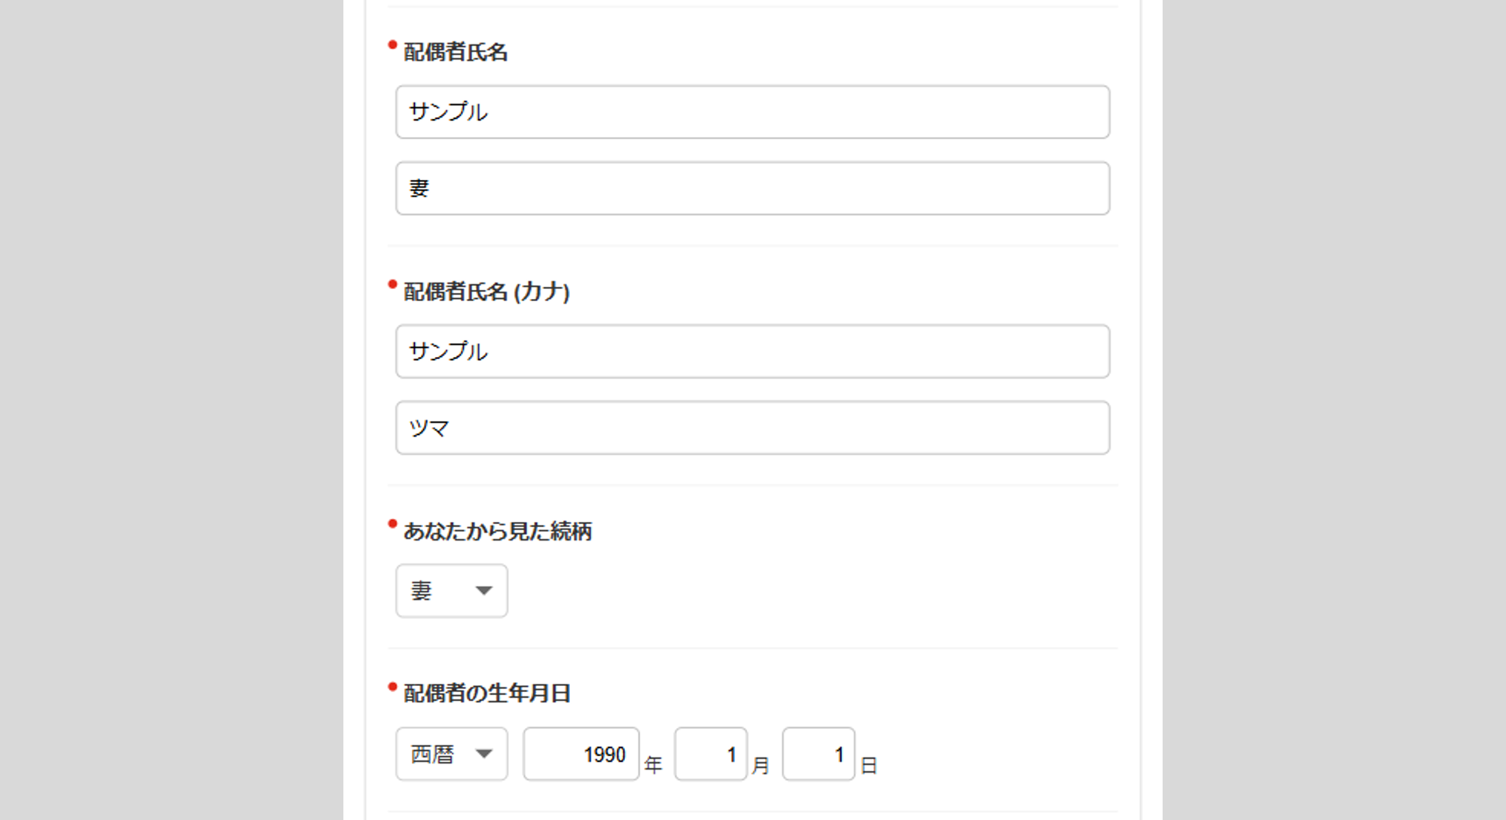Open the あなたから見た続柄 dropdown
The image size is (1506, 820).
452,591
